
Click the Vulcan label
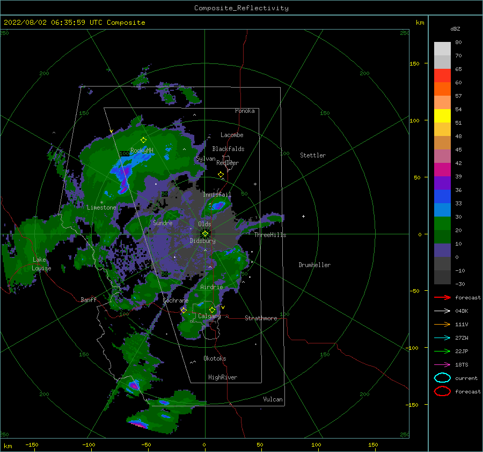click(x=273, y=399)
